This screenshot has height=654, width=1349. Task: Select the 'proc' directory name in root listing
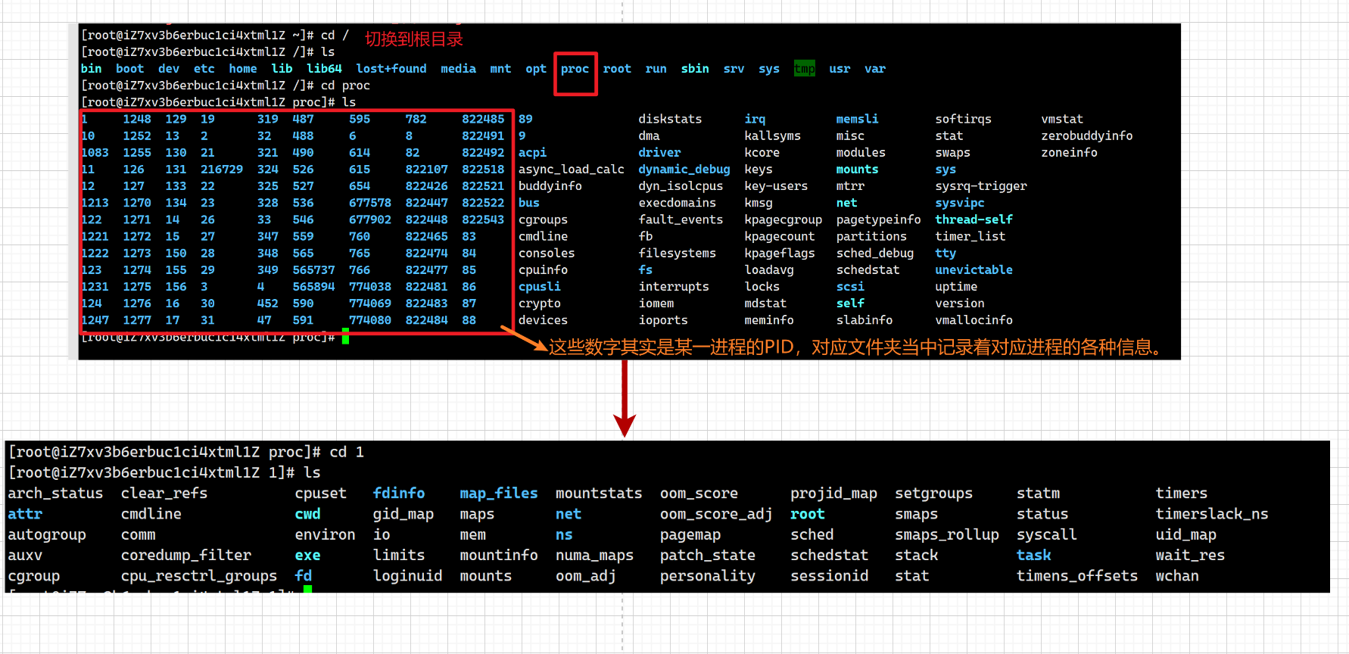(x=575, y=69)
